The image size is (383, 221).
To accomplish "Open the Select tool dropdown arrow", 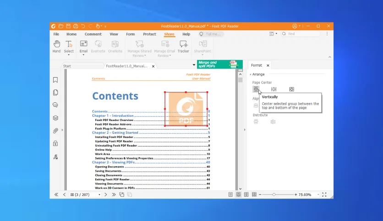I will pos(69,55).
